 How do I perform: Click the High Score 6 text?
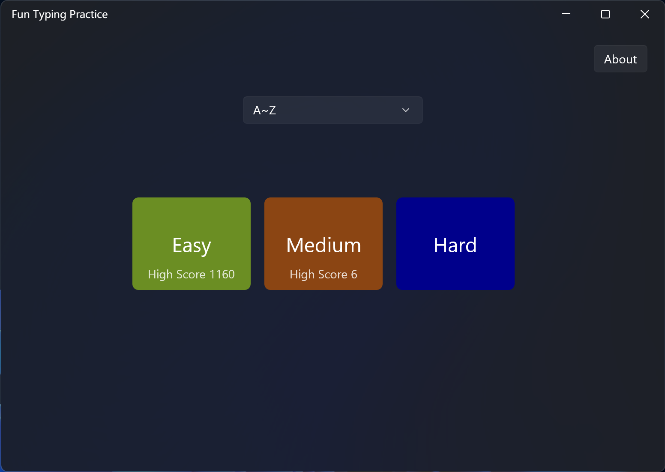[x=323, y=274]
